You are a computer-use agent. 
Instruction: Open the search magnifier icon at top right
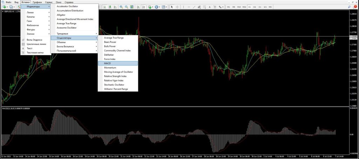click(x=350, y=7)
